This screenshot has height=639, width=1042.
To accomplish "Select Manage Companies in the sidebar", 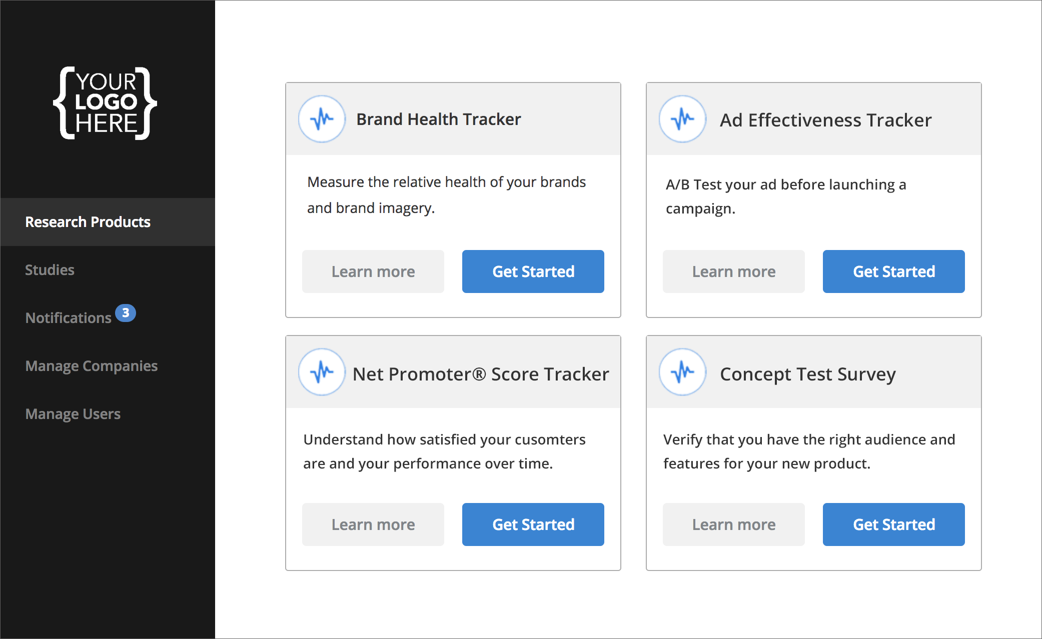I will (92, 366).
